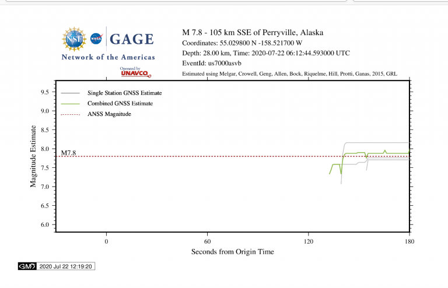
Task: Click the M 7.8 Perryville, Alaska title
Action: (x=253, y=33)
